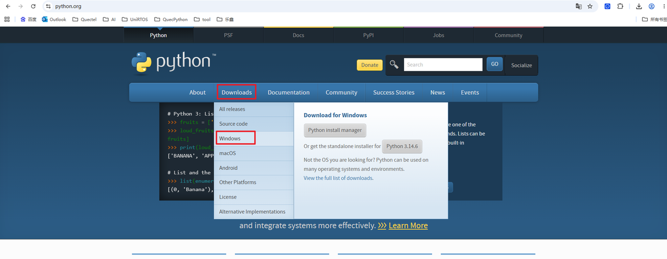667x259 pixels.
Task: Click the python.org address bar
Action: [307, 6]
